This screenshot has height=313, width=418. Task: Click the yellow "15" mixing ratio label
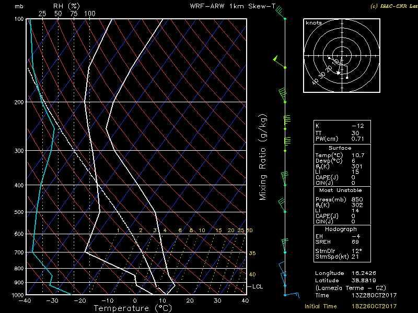pos(218,231)
